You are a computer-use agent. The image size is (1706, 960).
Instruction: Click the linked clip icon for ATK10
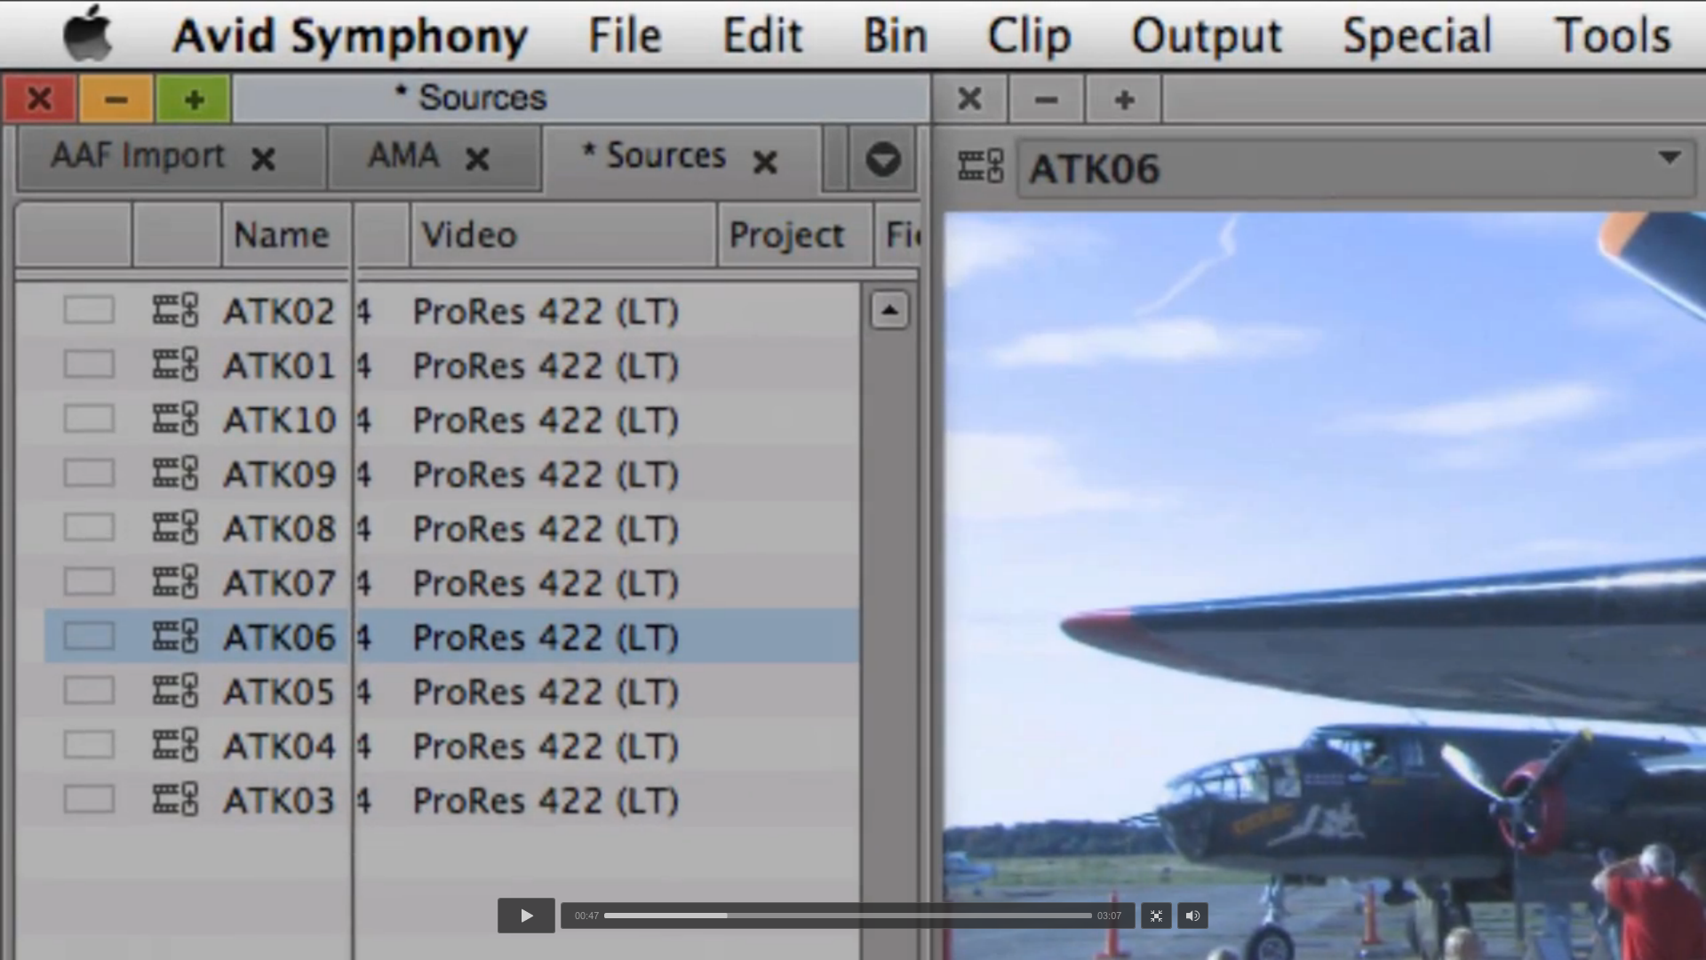coord(175,420)
